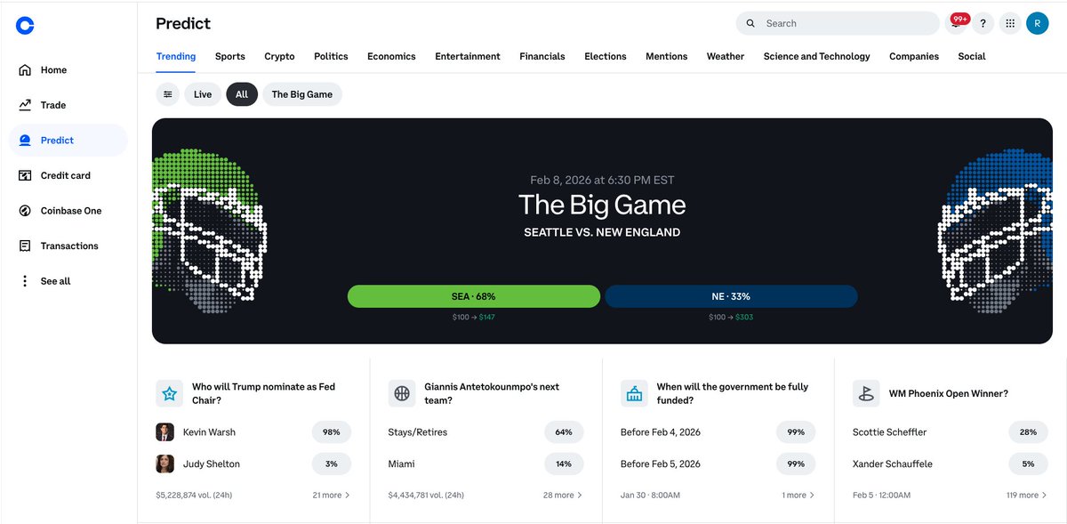Click Scottie Scheffler 28% odds button
Image resolution: width=1067 pixels, height=524 pixels.
[1029, 432]
